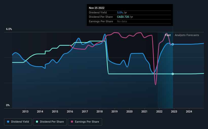Screen dimensions: 208x129
Task: Click the 2019 x-axis label
Action: [x=115, y=111]
